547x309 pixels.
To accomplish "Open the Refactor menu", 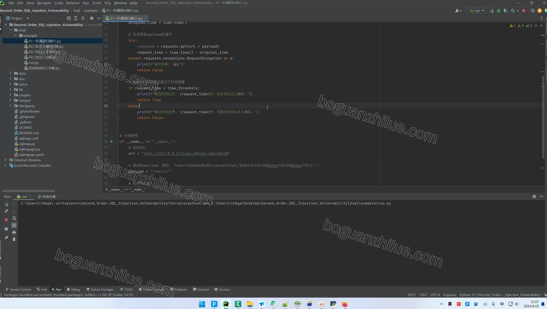I will point(73,3).
